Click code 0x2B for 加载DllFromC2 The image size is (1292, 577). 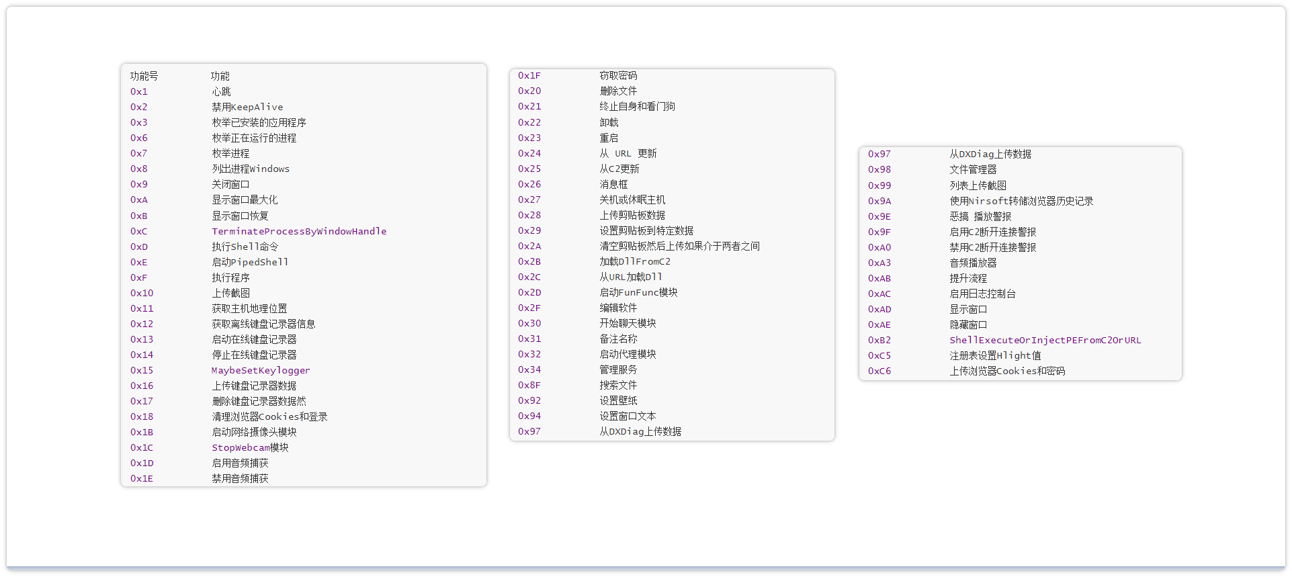click(529, 261)
